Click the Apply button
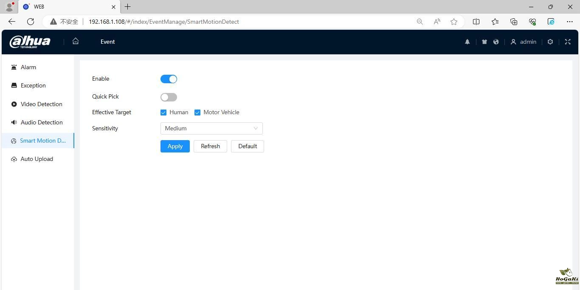580x290 pixels. pyautogui.click(x=175, y=146)
